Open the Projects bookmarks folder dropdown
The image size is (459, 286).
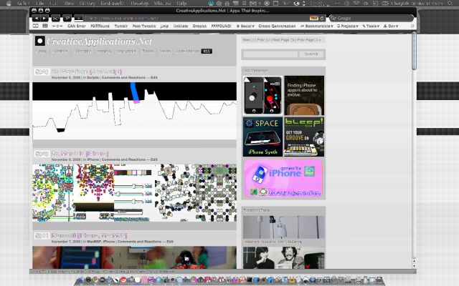(x=348, y=26)
